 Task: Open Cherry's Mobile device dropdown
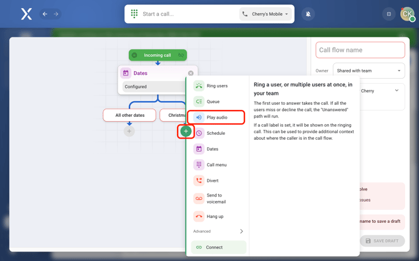coord(265,14)
